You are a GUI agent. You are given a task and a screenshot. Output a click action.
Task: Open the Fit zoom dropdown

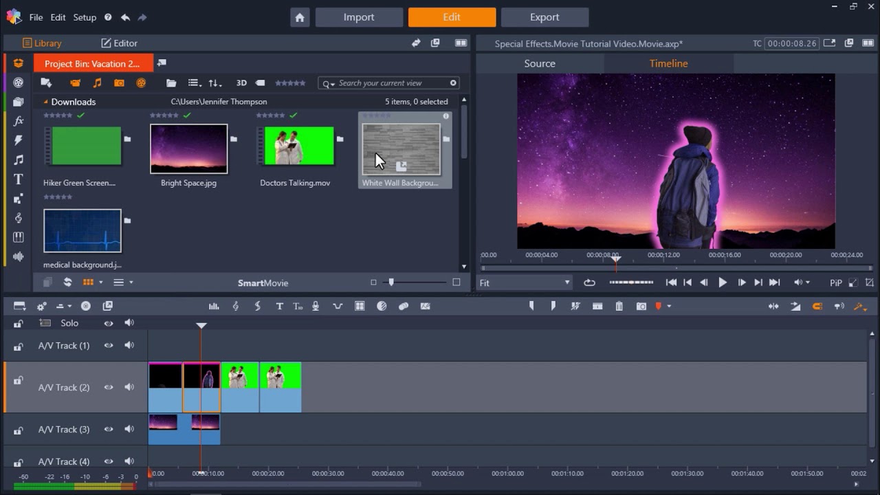(524, 283)
